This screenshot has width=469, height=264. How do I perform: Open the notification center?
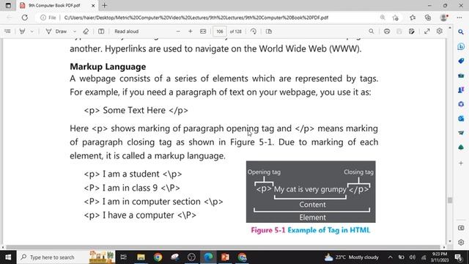(458, 257)
